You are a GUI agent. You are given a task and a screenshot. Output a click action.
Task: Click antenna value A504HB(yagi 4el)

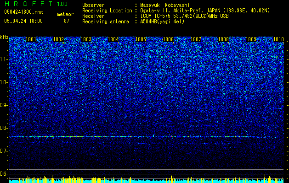(x=162, y=22)
